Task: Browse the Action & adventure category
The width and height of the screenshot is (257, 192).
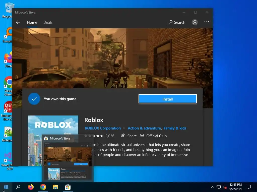Action: (x=144, y=128)
